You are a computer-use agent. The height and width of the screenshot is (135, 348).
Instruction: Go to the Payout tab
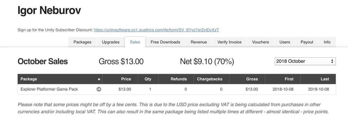tap(307, 42)
